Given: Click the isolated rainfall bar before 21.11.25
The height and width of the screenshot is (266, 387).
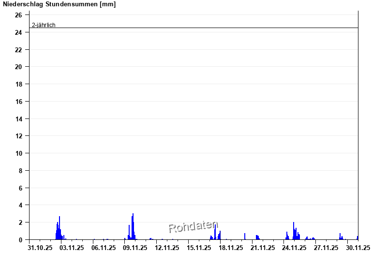Looking at the screenshot, I should tap(245, 236).
